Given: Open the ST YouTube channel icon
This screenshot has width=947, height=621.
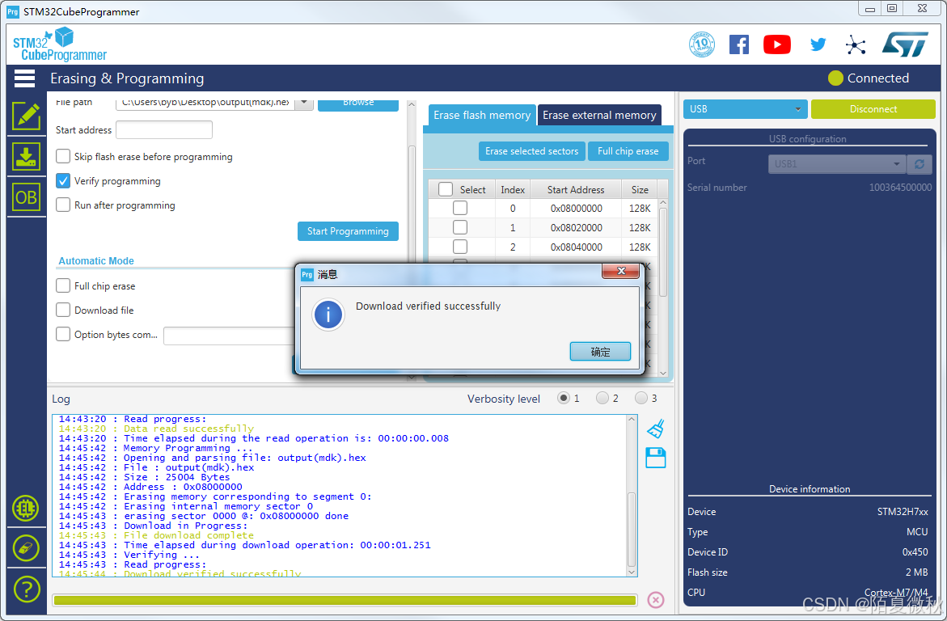Looking at the screenshot, I should click(777, 44).
